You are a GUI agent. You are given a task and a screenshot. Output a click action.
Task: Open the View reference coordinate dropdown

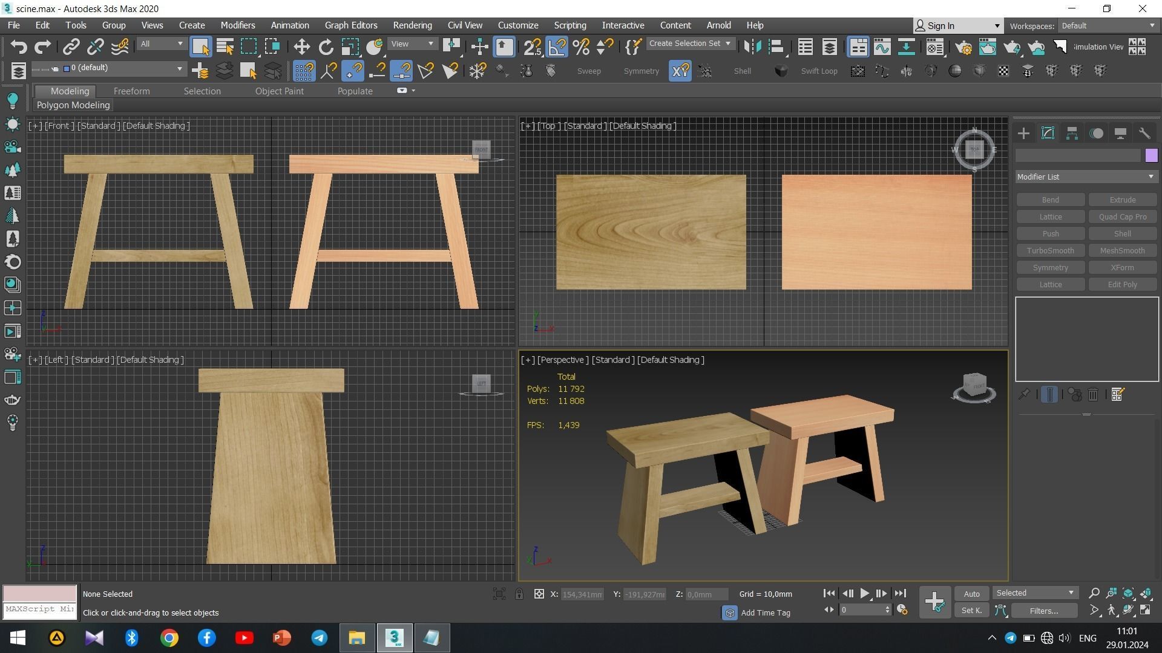click(x=413, y=44)
